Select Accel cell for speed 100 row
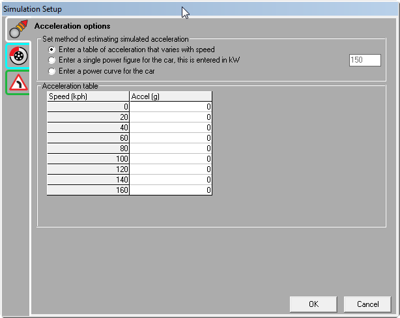Image resolution: width=400 pixels, height=318 pixels. 171,159
